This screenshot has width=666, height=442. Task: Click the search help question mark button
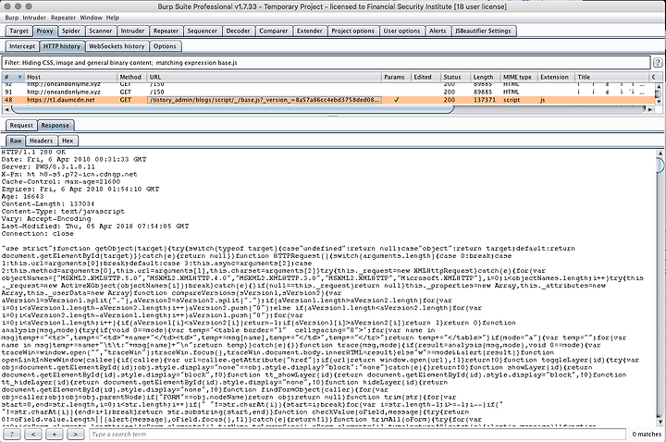[12, 434]
